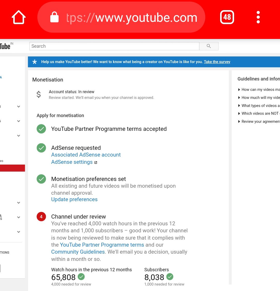The width and height of the screenshot is (280, 291).
Task: Click the blue 'A' sidebar link
Action: (1, 77)
